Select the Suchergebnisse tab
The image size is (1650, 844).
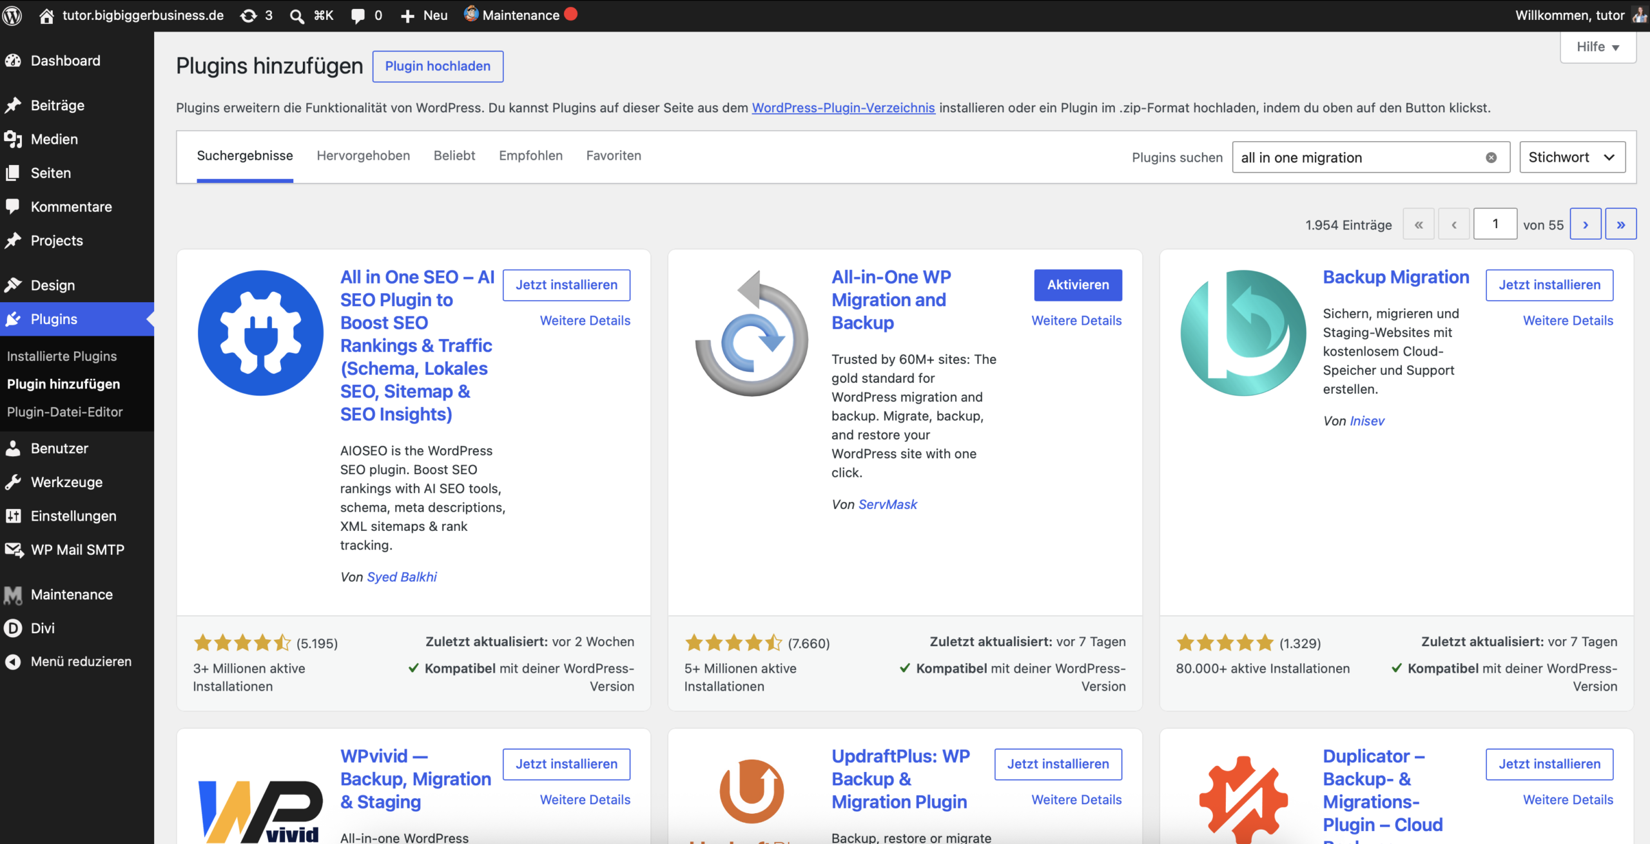[x=245, y=156]
